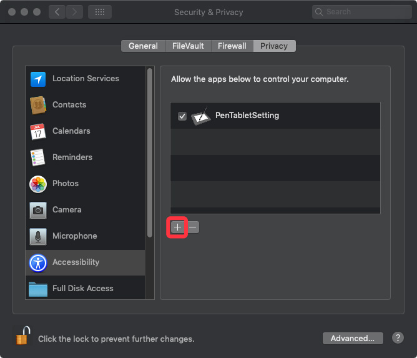The height and width of the screenshot is (358, 417).
Task: Select the Location Services icon
Action: [x=38, y=79]
